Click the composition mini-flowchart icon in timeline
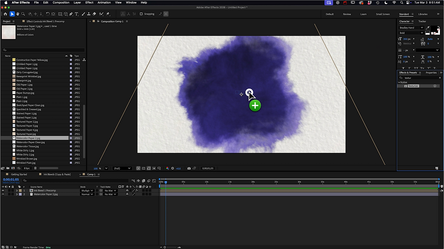Screen dimensions: 444x249 pos(133,181)
